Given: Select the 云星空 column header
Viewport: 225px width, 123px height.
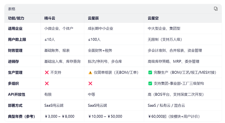Looking at the screenshot, I should tap(153, 18).
